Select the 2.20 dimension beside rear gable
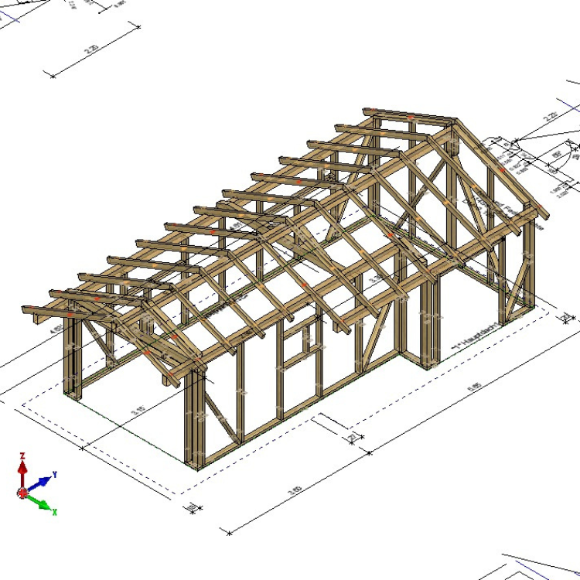Viewport: 580px width, 580px height. pyautogui.click(x=551, y=116)
